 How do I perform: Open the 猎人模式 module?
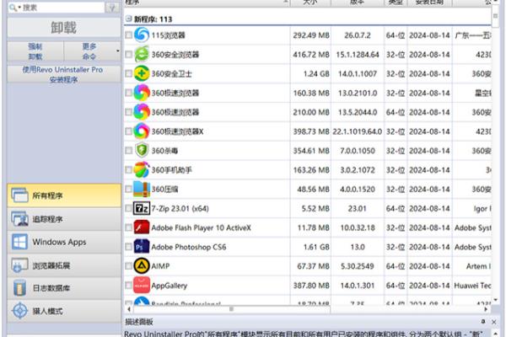(64, 311)
